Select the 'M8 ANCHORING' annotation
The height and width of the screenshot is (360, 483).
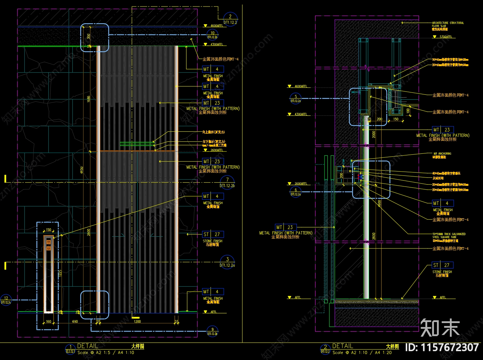pyautogui.click(x=442, y=153)
